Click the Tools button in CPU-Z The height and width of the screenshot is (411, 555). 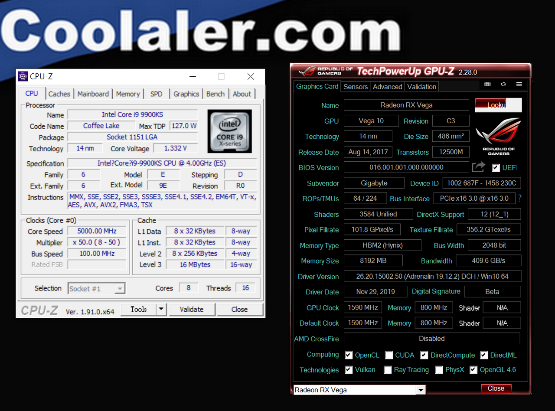[138, 309]
